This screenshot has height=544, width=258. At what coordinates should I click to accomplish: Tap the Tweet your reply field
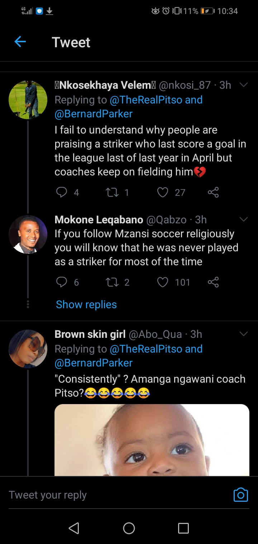(x=118, y=495)
